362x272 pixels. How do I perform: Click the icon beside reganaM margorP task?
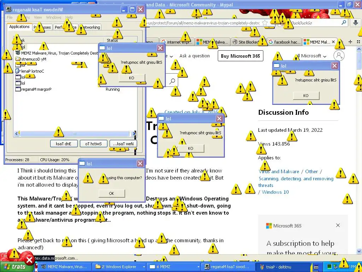[x=18, y=89]
